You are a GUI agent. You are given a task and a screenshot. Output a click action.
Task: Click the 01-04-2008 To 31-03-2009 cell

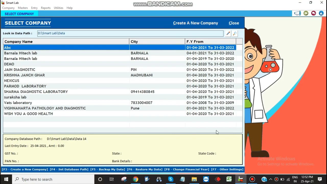pos(210,103)
